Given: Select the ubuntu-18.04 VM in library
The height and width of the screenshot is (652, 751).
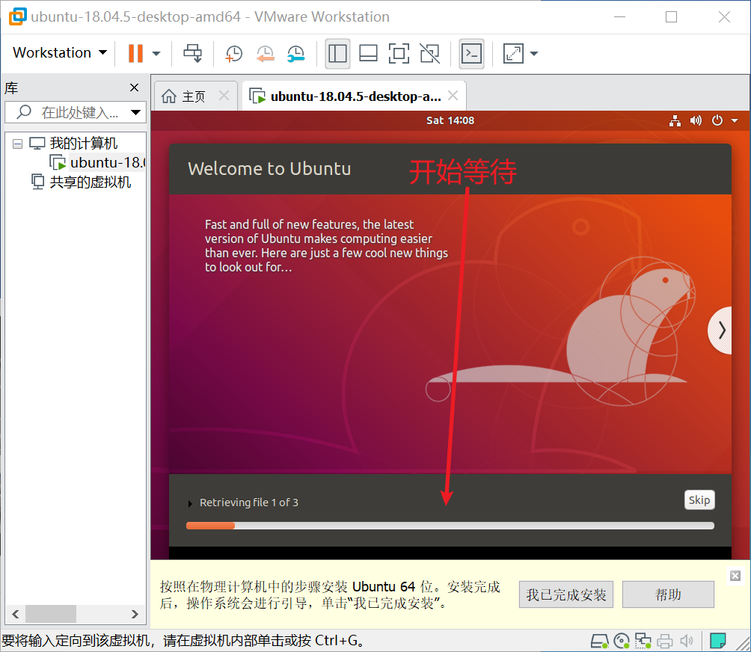Looking at the screenshot, I should [x=106, y=163].
